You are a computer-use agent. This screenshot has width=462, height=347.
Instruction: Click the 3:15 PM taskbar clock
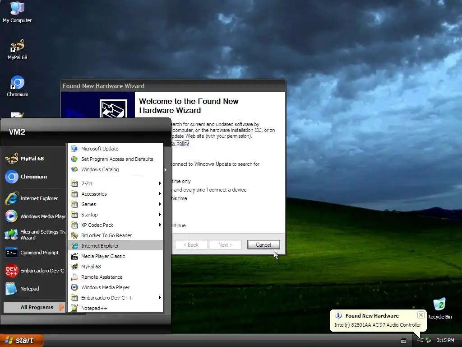[x=445, y=340]
